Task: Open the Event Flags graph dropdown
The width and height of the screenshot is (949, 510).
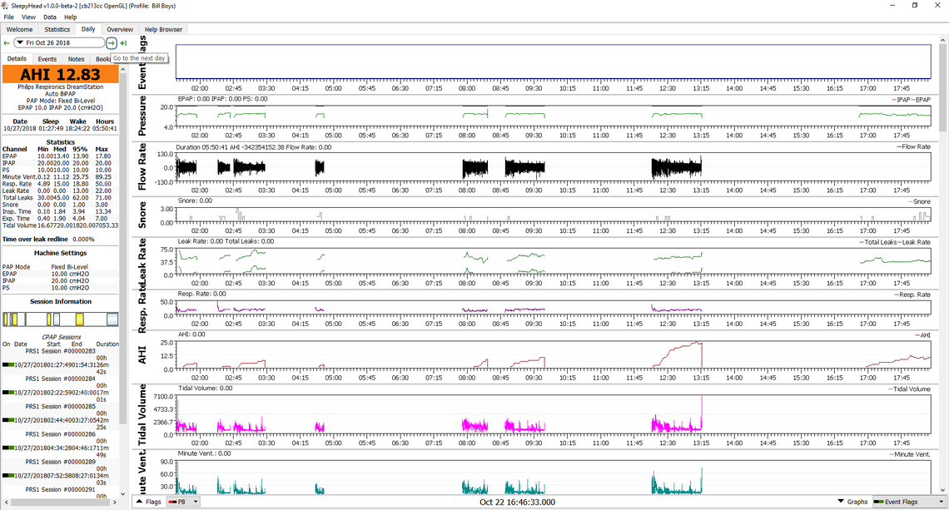Action: 908,502
